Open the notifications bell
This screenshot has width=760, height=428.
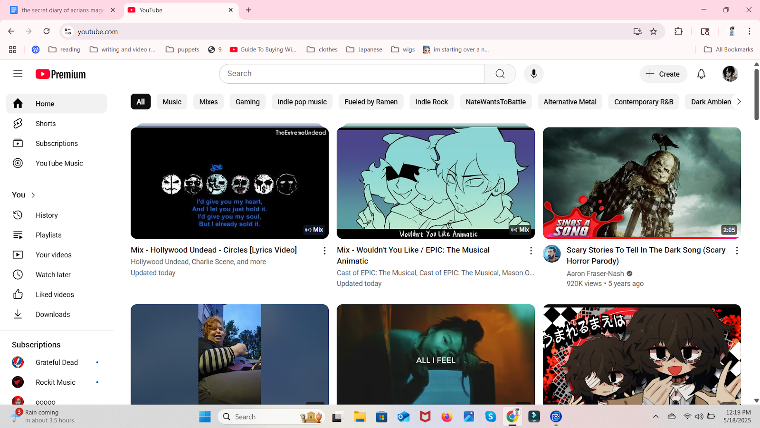tap(701, 74)
